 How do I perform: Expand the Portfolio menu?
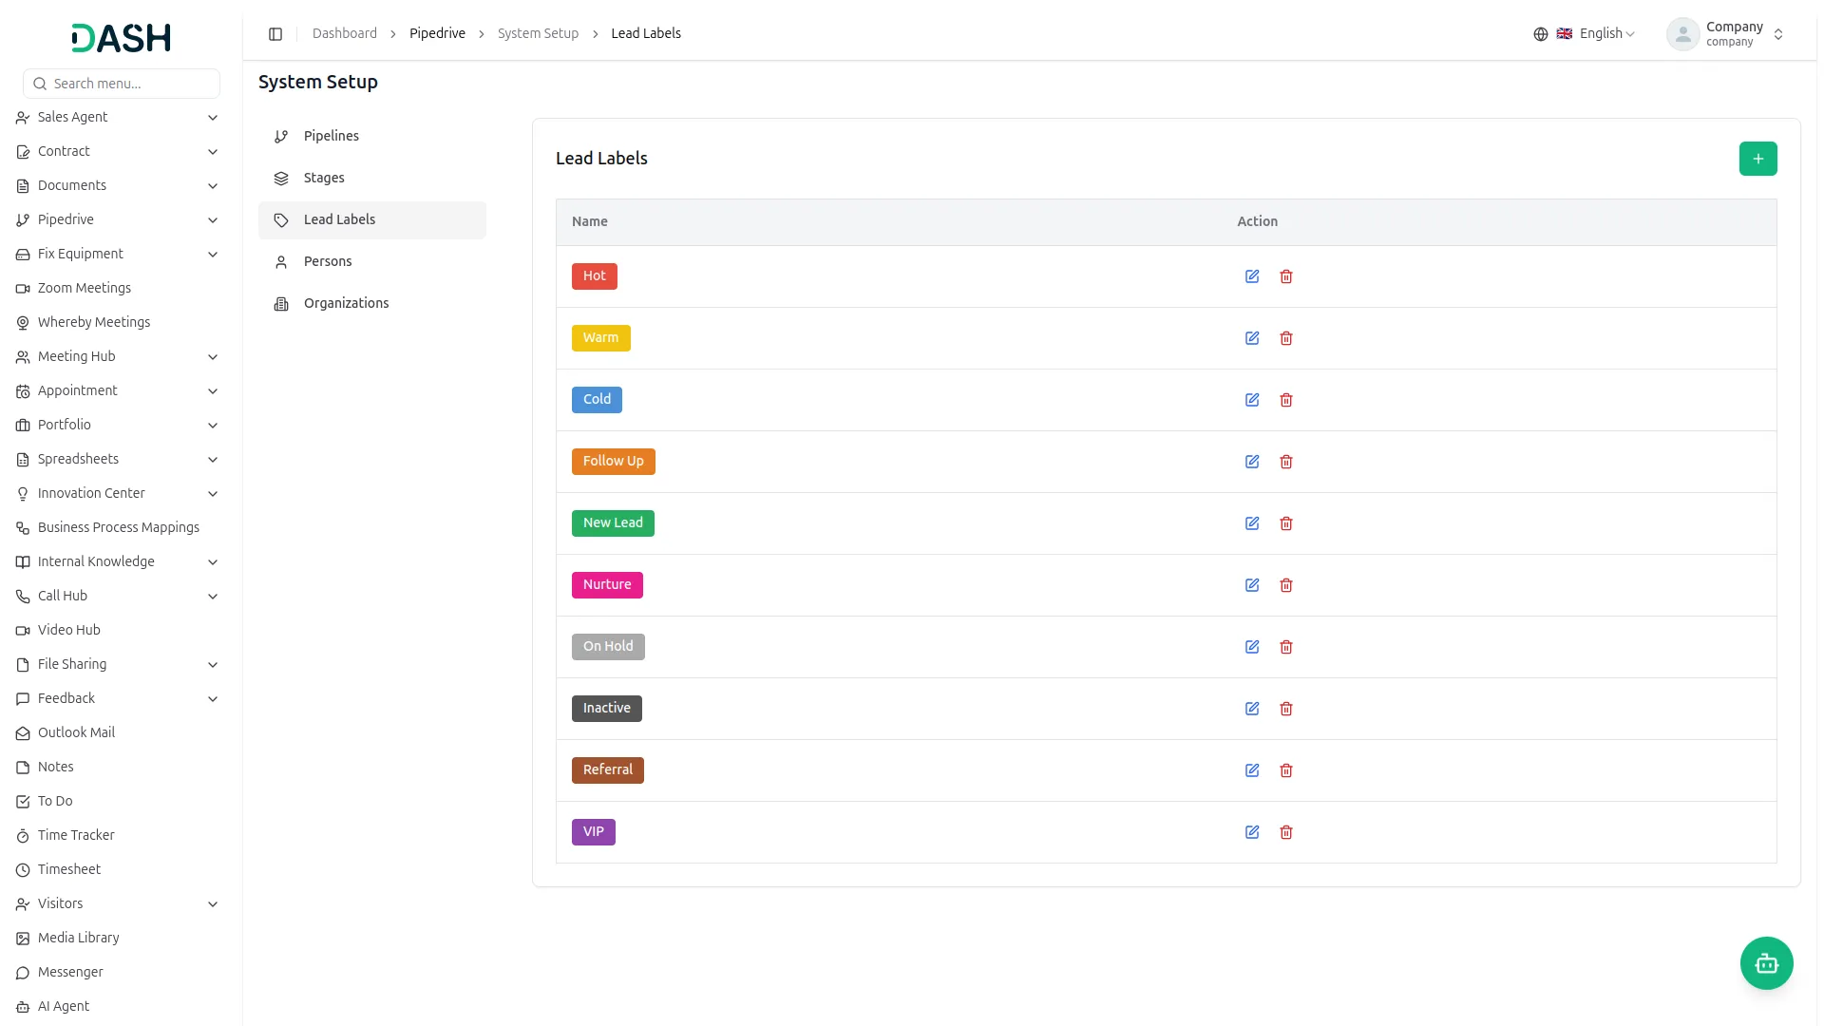118,425
